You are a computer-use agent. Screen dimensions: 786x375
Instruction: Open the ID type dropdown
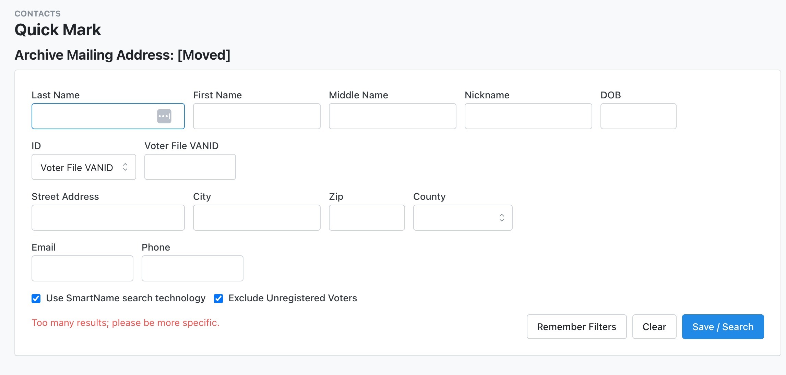pos(84,167)
